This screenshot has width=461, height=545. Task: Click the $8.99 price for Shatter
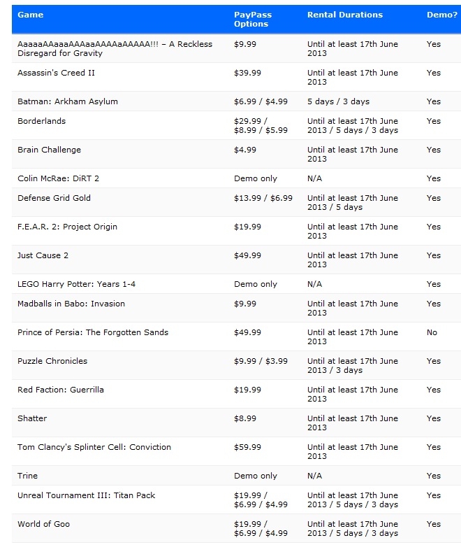tap(245, 418)
